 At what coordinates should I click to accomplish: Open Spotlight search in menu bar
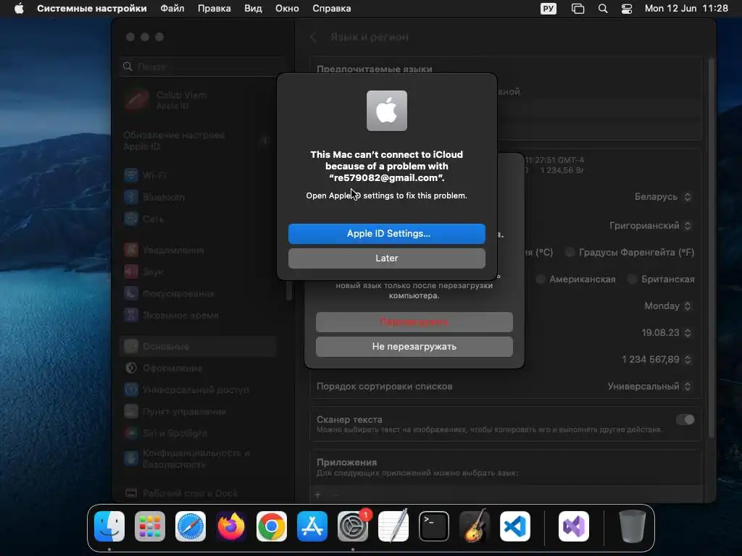click(603, 9)
